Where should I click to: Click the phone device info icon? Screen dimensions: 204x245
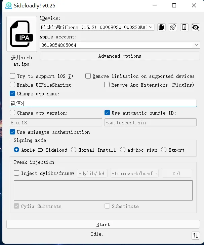(184, 28)
